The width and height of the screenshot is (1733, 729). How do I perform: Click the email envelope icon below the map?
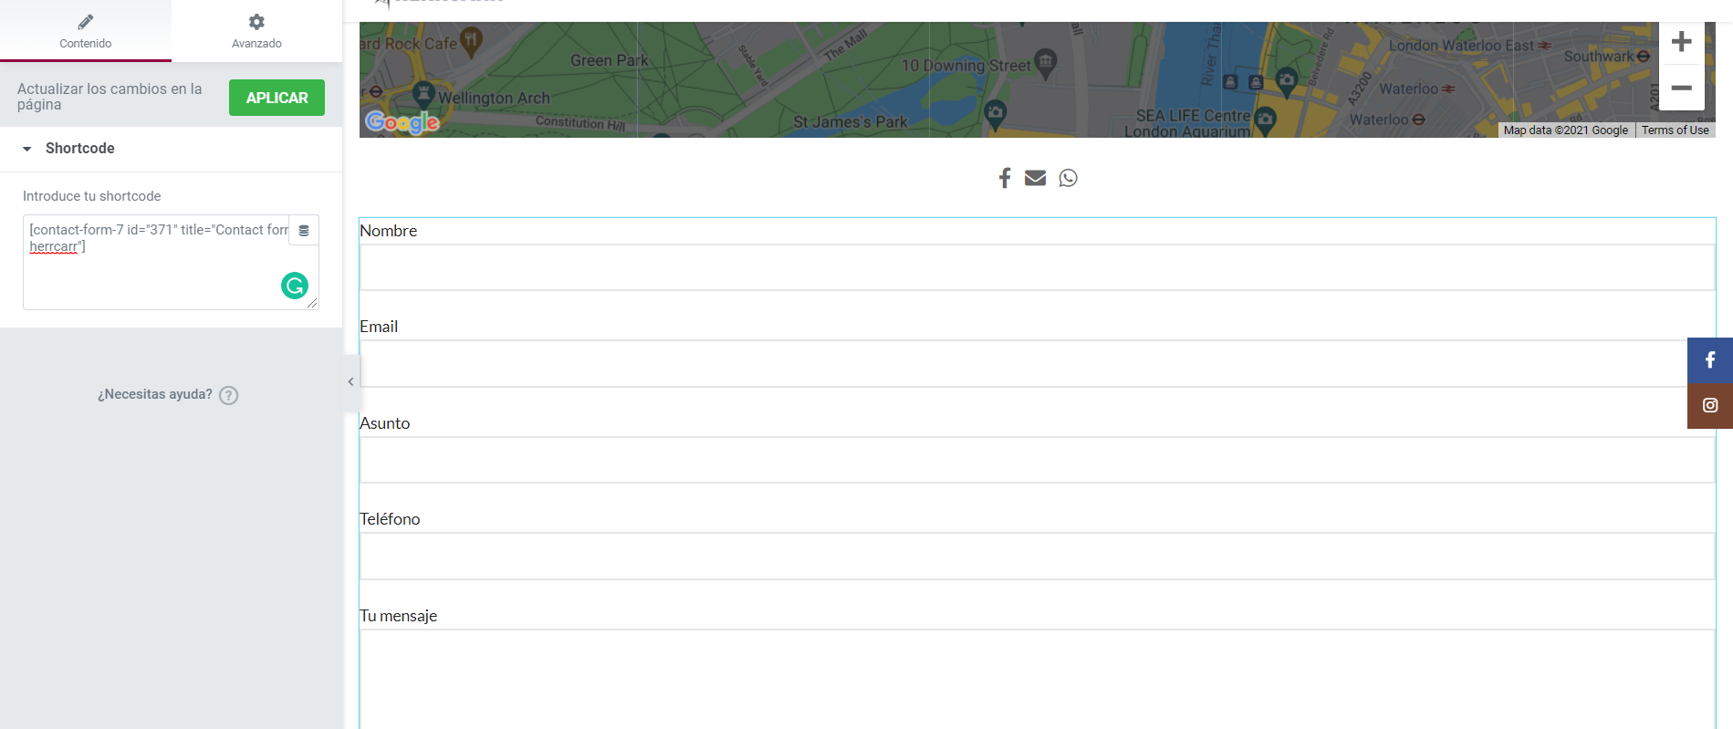point(1035,178)
